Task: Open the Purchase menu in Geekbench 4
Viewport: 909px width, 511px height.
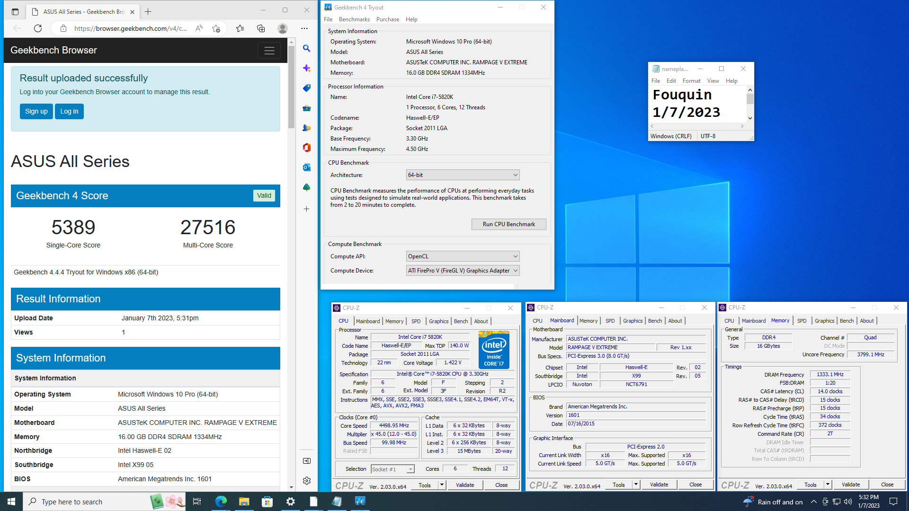Action: pos(388,19)
